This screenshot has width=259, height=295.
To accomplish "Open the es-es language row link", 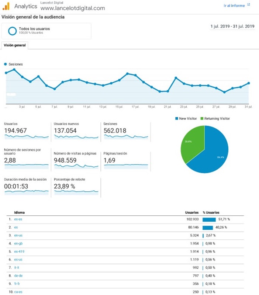I will [x=18, y=219].
